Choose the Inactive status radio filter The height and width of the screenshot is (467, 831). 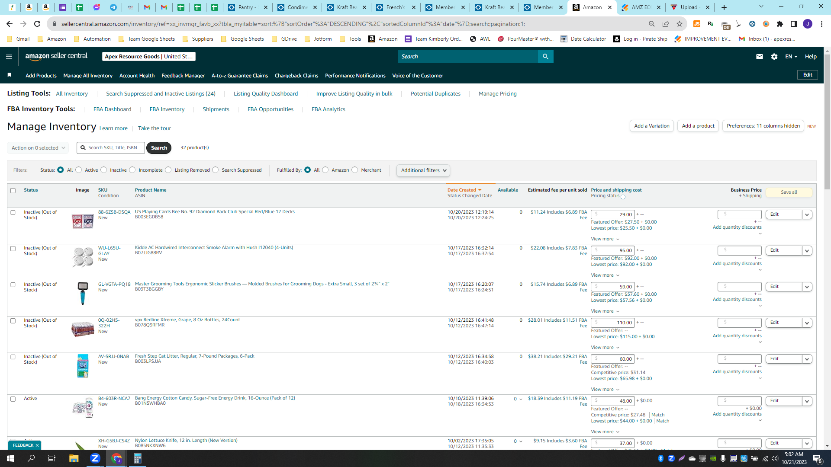click(104, 170)
